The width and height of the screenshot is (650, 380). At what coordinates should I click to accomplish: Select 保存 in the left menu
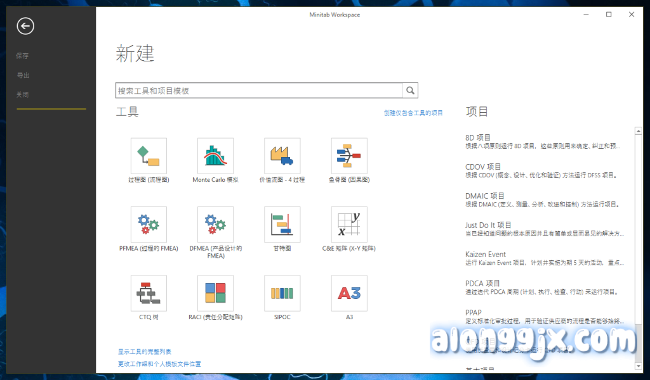pyautogui.click(x=22, y=56)
